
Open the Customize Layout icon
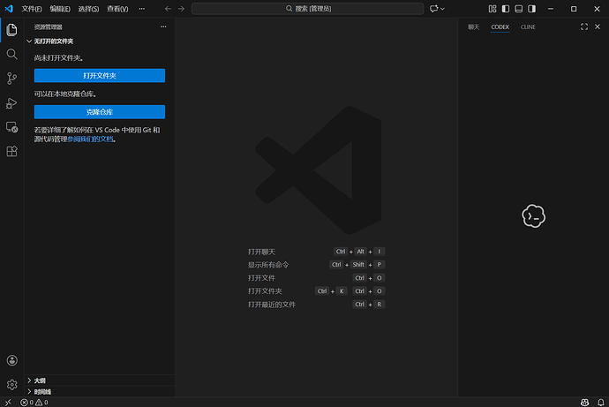pos(492,9)
